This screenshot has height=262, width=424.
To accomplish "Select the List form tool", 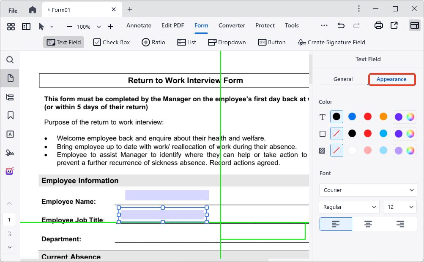I will point(186,42).
